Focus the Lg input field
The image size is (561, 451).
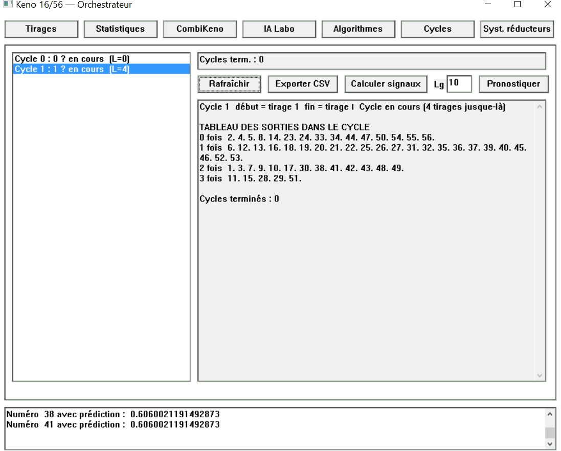coord(459,84)
